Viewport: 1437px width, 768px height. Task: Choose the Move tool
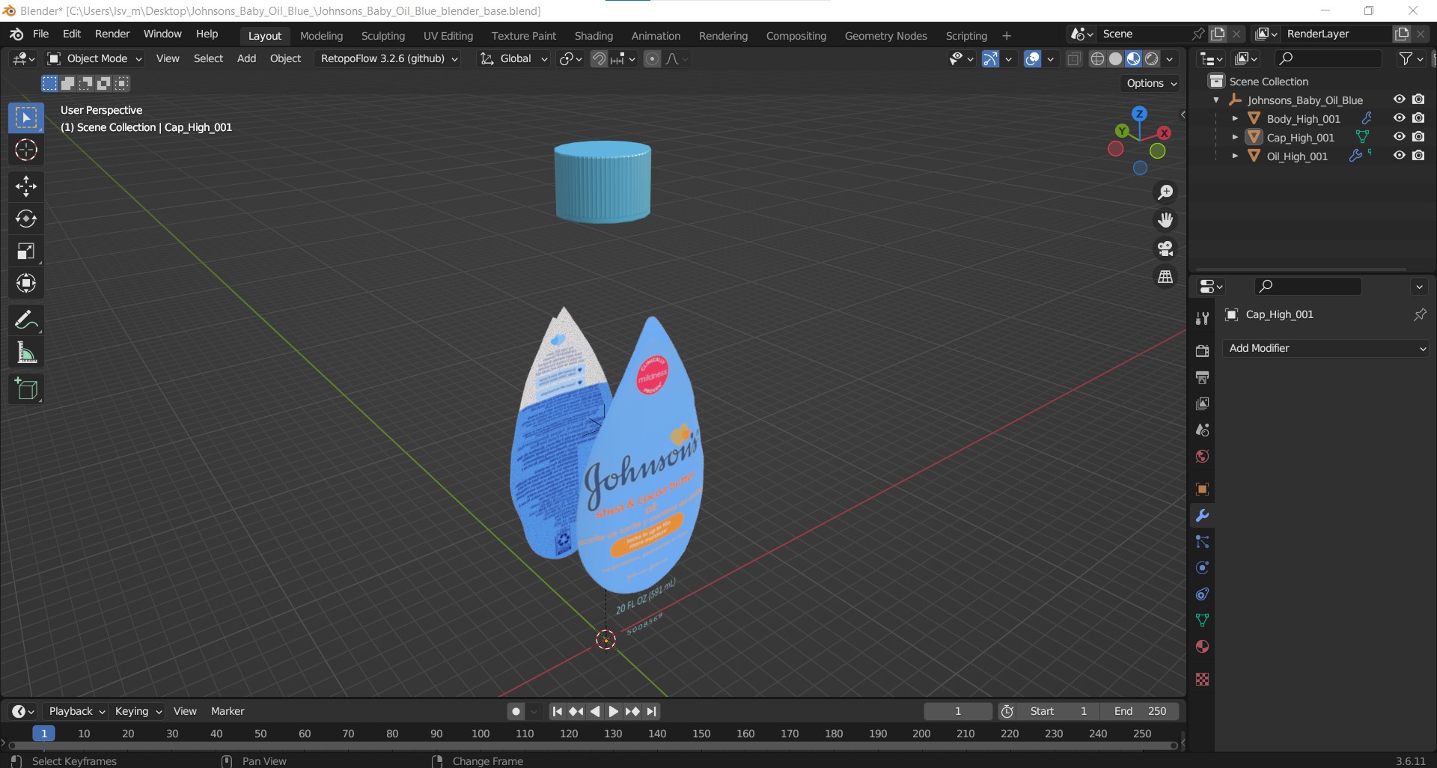pos(26,186)
